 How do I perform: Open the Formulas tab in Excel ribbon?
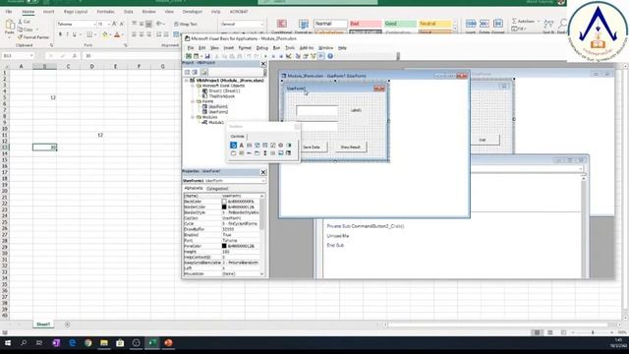pos(105,12)
